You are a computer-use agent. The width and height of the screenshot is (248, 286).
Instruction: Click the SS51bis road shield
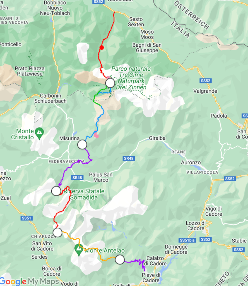tap(187, 240)
